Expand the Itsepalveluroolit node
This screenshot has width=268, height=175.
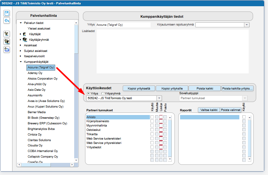coord(20,56)
